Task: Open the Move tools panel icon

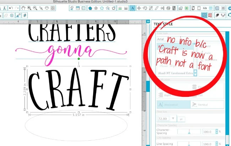Action: pyautogui.click(x=139, y=7)
